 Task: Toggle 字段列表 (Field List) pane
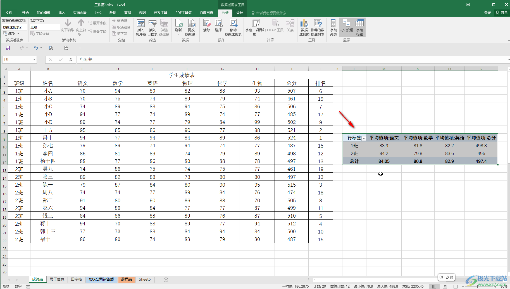(333, 27)
